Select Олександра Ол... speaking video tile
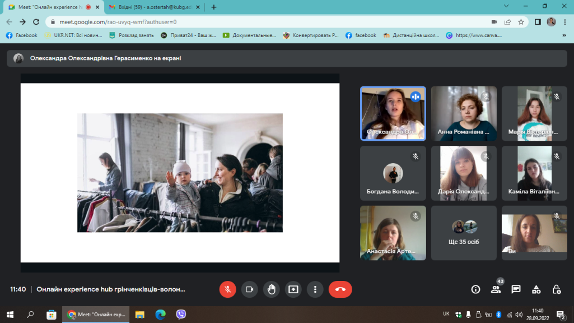Screen dimensions: 574x323 393,114
